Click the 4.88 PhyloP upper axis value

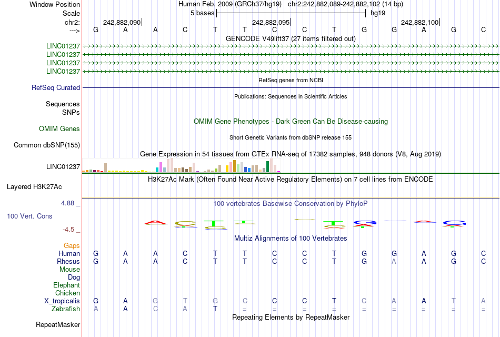click(x=67, y=203)
